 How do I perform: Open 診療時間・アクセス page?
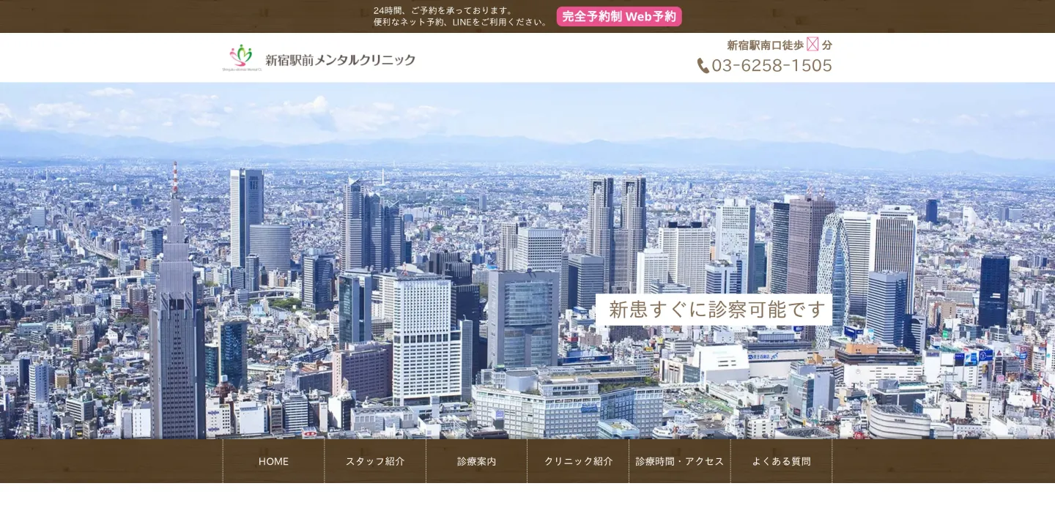click(x=679, y=461)
